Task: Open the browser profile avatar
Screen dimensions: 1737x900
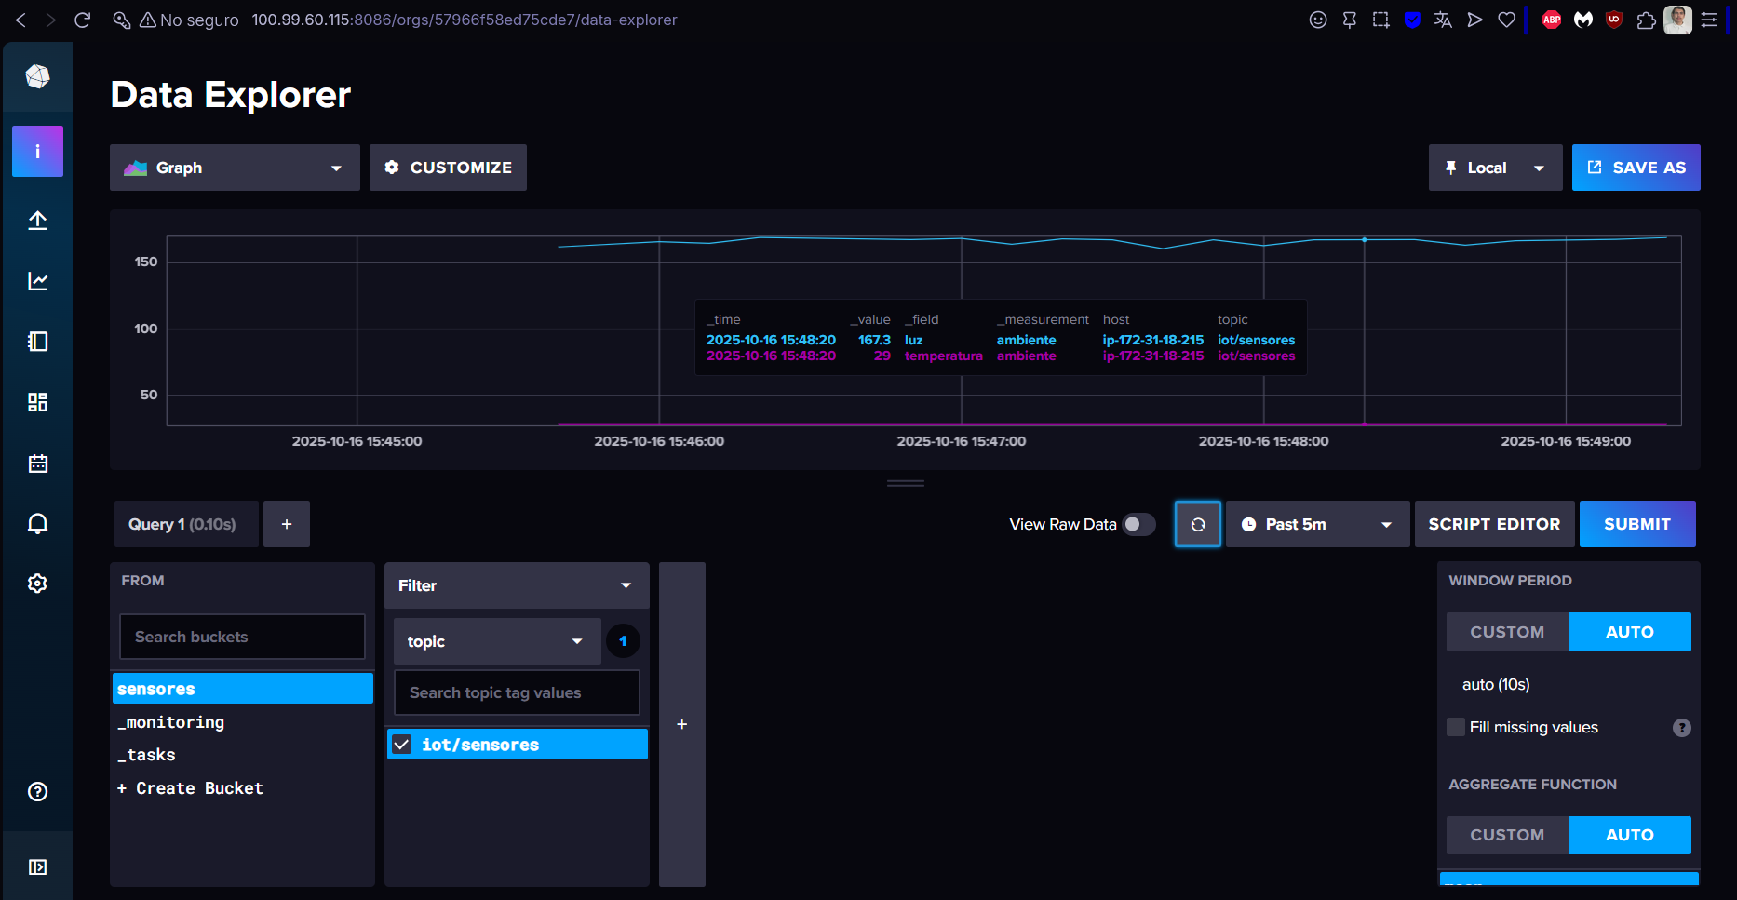Action: [1677, 20]
